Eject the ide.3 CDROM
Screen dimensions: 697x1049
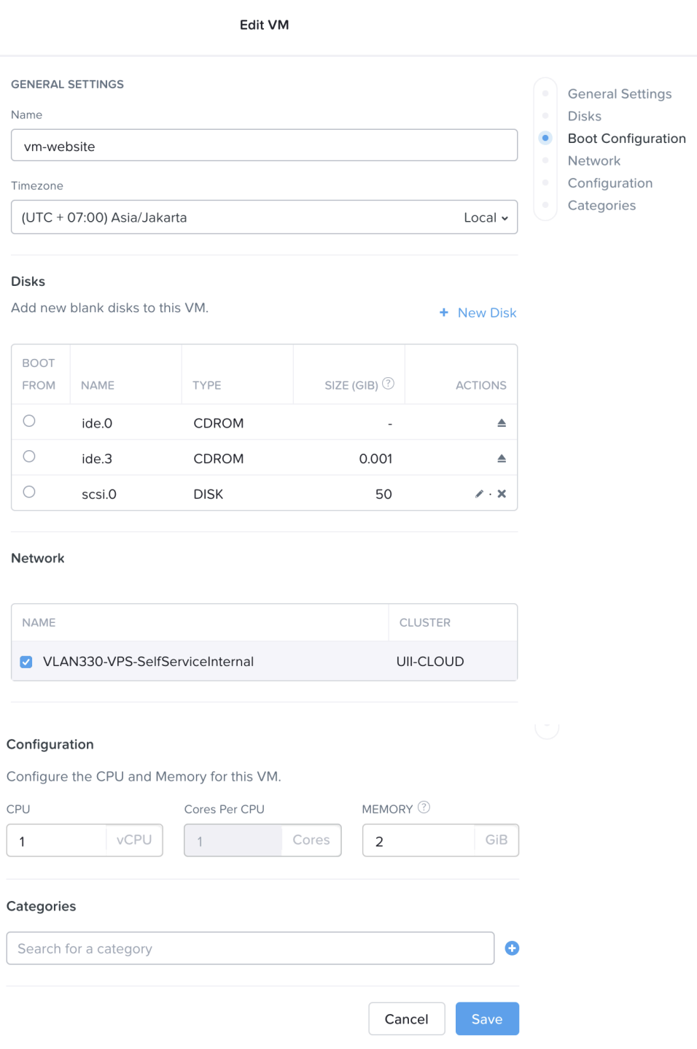pos(501,458)
